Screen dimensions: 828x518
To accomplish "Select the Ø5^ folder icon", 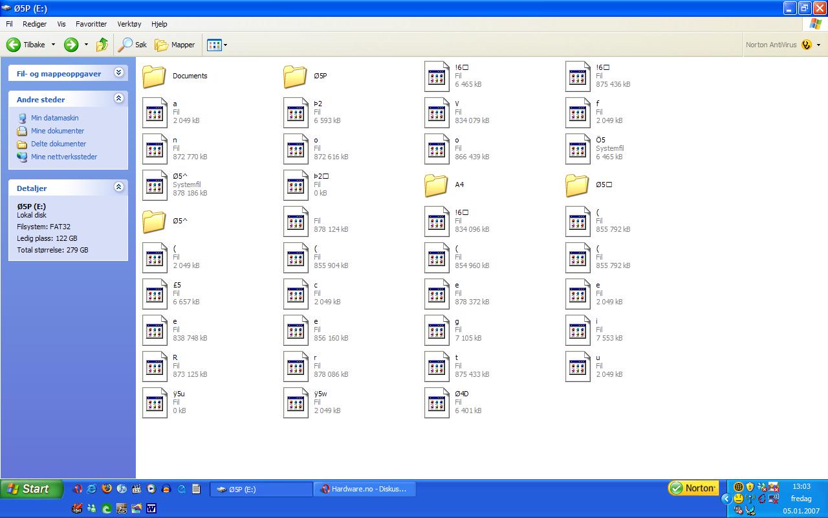I will click(x=154, y=221).
